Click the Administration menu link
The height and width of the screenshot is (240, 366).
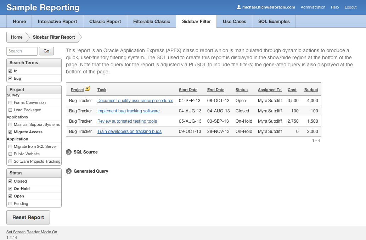click(313, 7)
